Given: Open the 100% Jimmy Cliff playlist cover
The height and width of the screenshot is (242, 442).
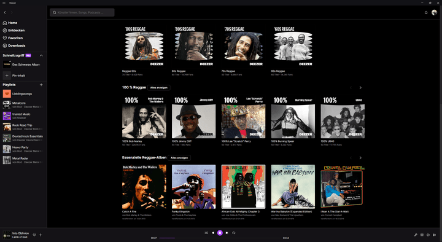Looking at the screenshot, I should (193, 117).
